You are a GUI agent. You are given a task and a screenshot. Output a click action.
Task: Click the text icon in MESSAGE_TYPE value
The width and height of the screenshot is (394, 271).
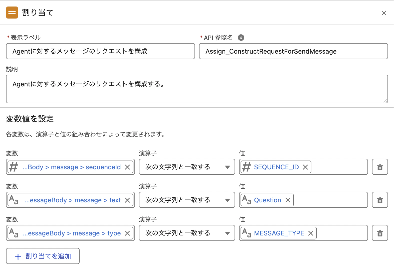[x=247, y=233]
